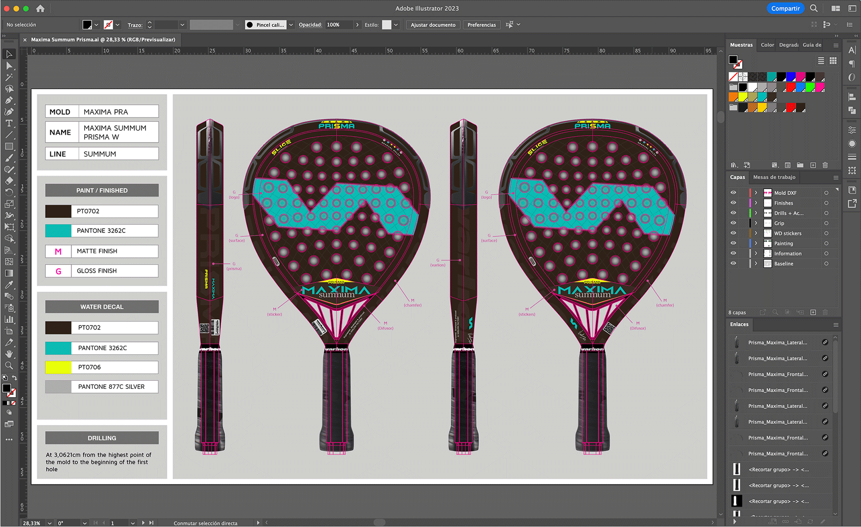Select the Enlaces panel tab
Image resolution: width=861 pixels, height=527 pixels.
pos(739,324)
